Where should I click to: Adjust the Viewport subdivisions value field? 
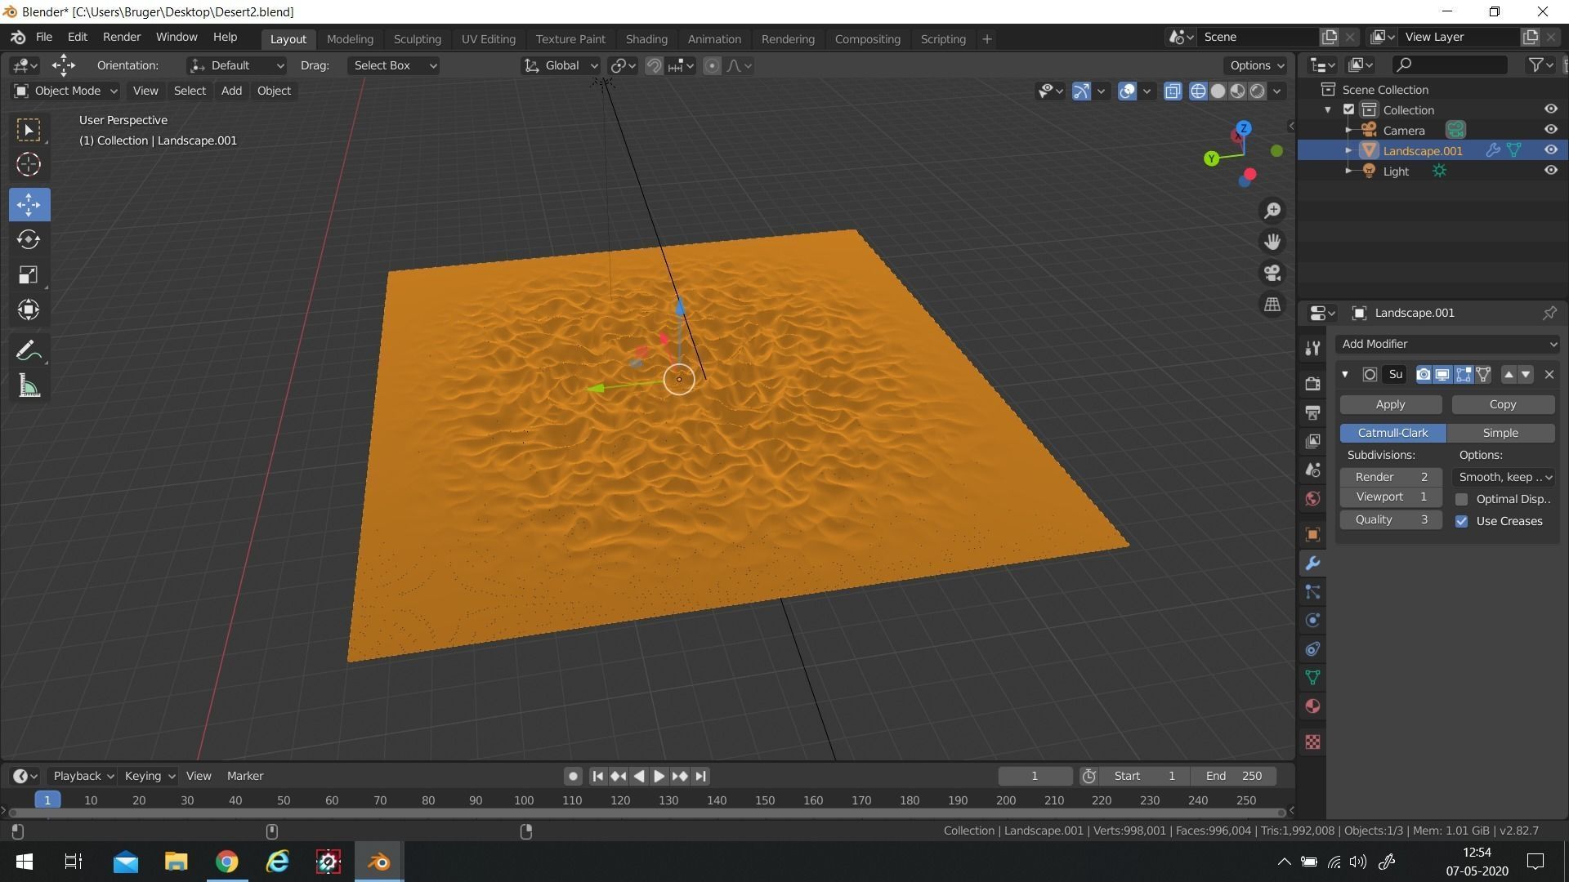click(1390, 497)
